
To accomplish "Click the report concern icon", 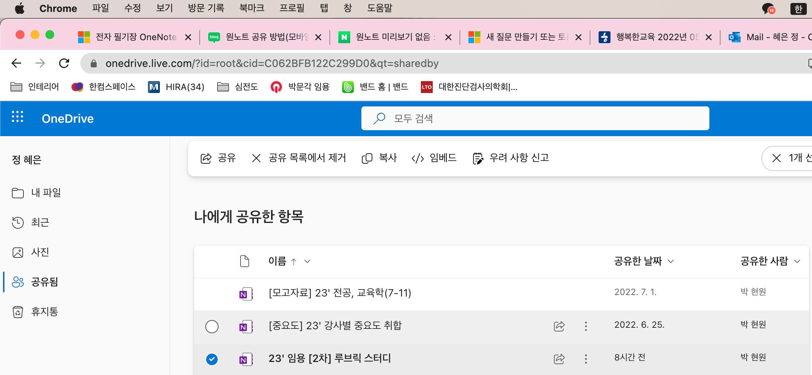I will point(478,158).
